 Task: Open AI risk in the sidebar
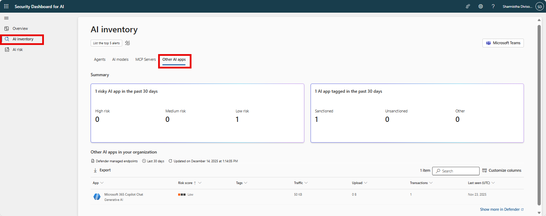(18, 50)
